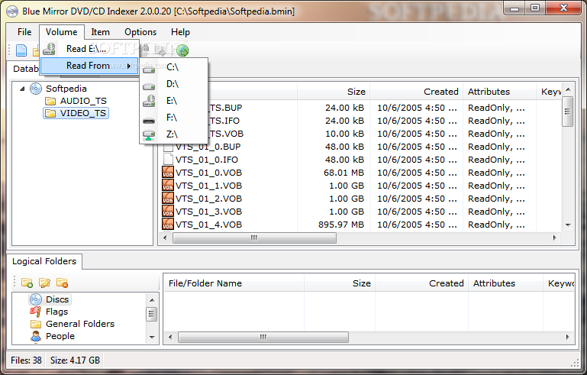587x375 pixels.
Task: Collapse the Softpedia tree node
Action: [x=22, y=89]
